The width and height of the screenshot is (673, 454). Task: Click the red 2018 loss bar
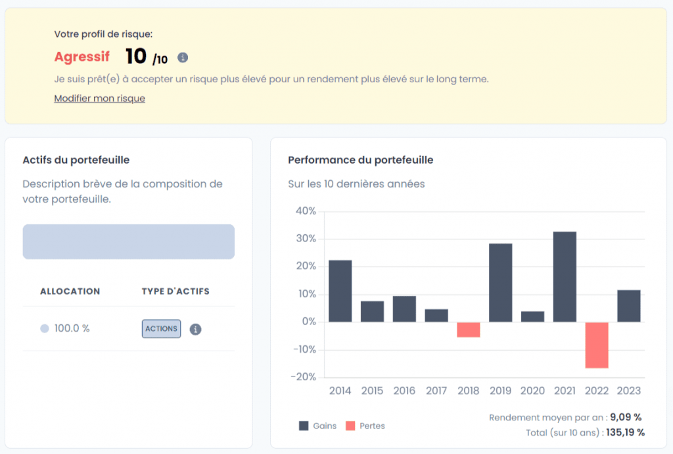(469, 330)
